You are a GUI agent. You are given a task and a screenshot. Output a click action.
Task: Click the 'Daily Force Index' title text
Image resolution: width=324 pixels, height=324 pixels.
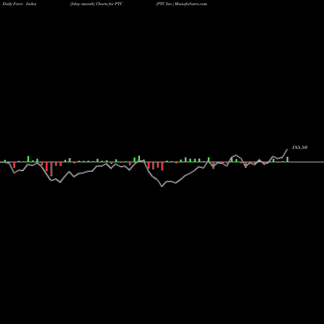(19, 4)
